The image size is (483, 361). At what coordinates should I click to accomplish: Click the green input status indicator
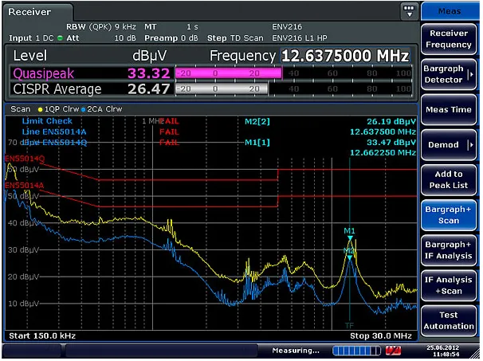pyautogui.click(x=60, y=38)
